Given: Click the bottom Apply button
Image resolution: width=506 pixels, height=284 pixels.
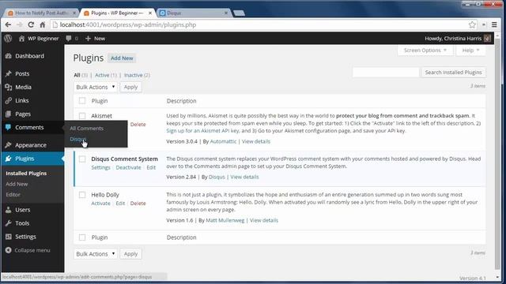Looking at the screenshot, I should [x=130, y=254].
